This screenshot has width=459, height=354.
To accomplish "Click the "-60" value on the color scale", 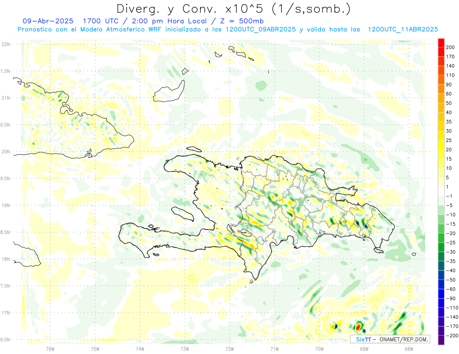I will 451,289.
